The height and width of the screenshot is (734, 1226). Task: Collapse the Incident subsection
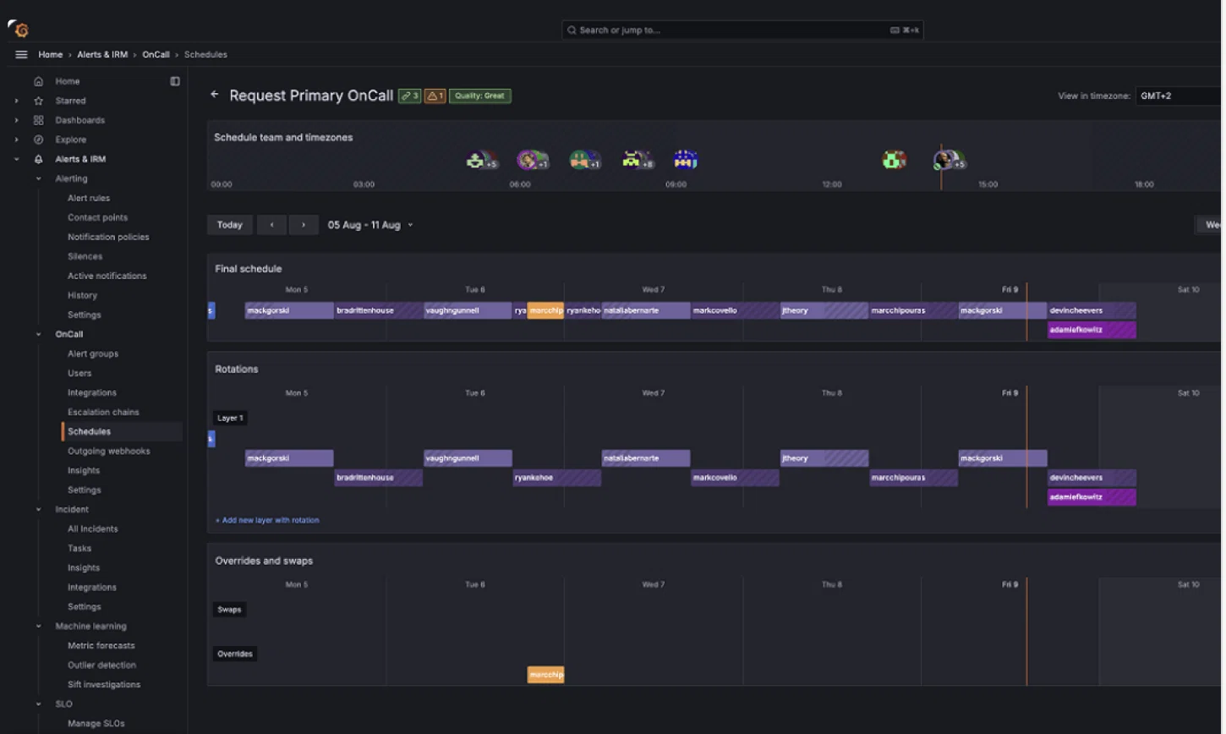tap(39, 509)
